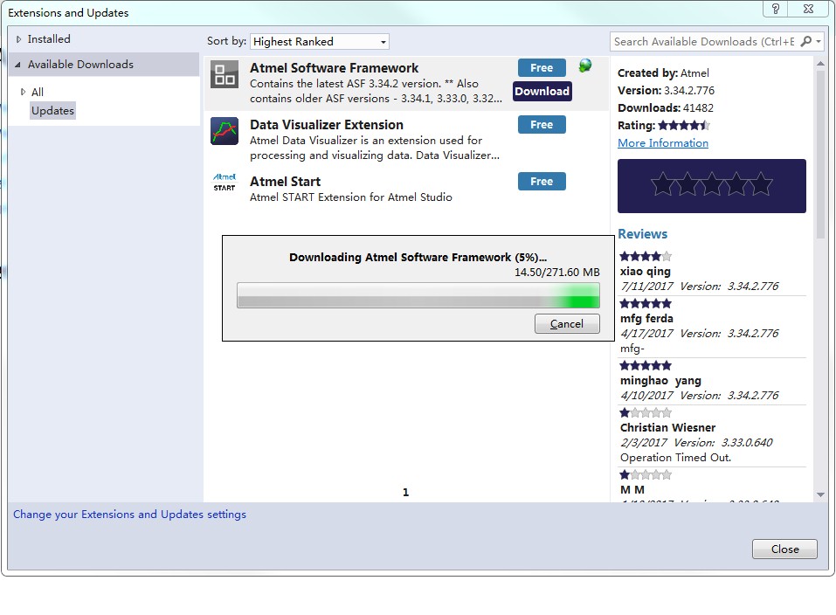Click into the Search Available Downloads field

(x=703, y=41)
